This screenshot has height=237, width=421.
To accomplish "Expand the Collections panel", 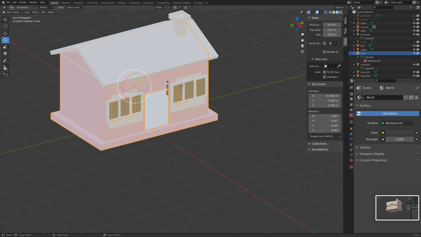I will pos(309,144).
